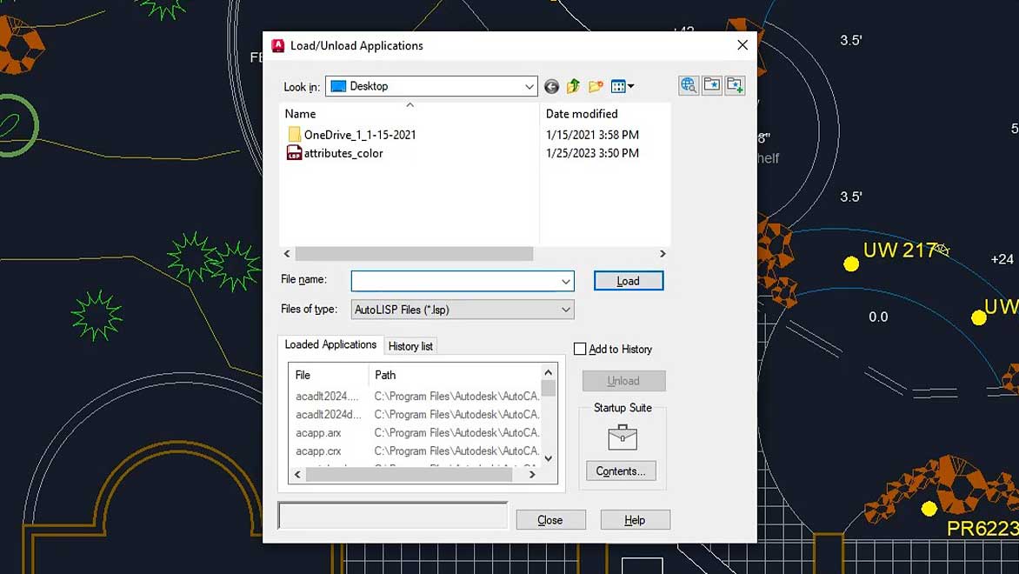The image size is (1019, 574).
Task: Switch to the History list tab
Action: click(x=410, y=345)
